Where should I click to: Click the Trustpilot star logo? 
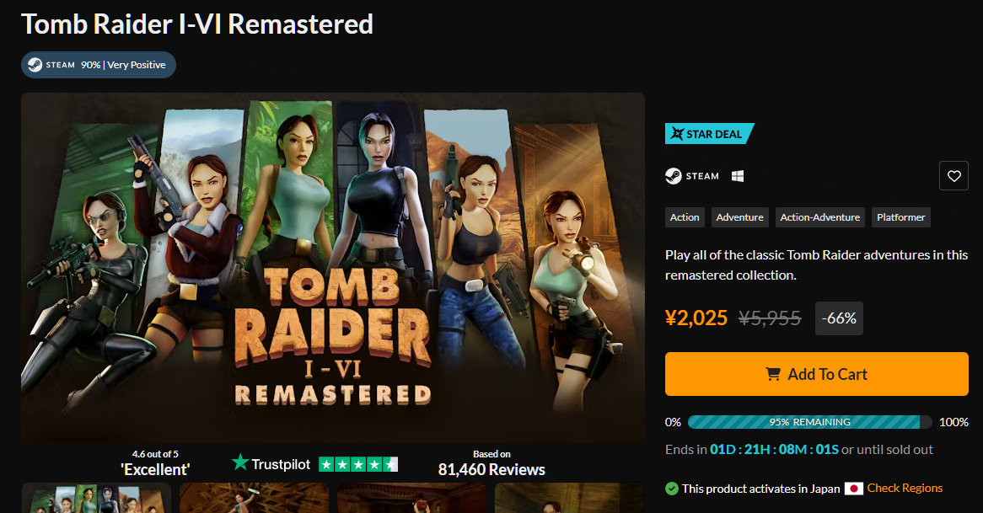click(x=241, y=463)
